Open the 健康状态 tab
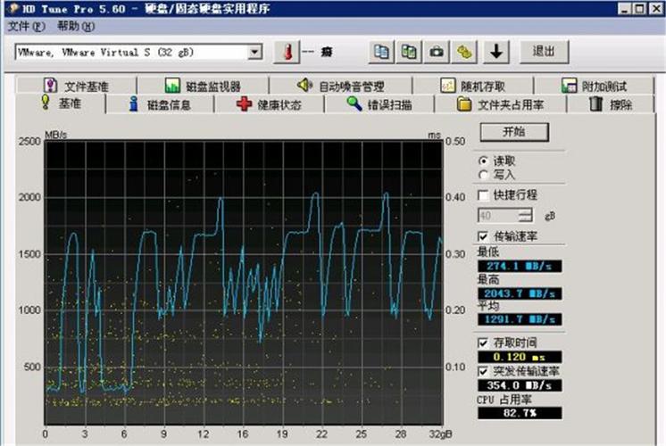Screen dimensions: 666x446 click(269, 104)
